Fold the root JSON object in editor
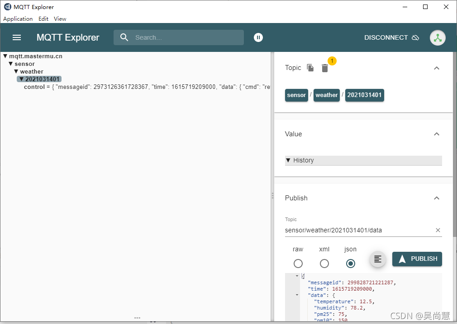Image resolution: width=457 pixels, height=324 pixels. (297, 276)
